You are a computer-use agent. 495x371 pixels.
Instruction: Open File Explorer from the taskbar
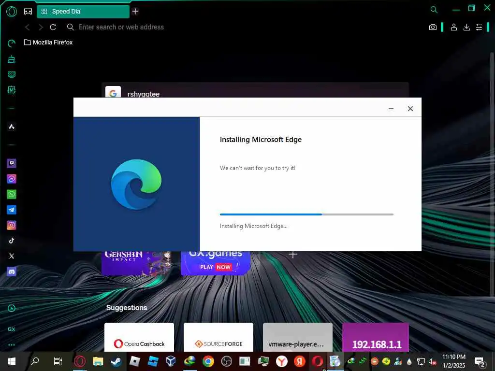98,361
